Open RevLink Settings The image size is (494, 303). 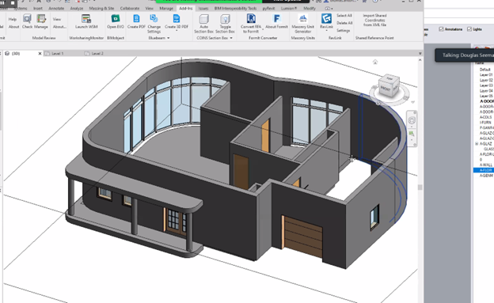click(343, 31)
